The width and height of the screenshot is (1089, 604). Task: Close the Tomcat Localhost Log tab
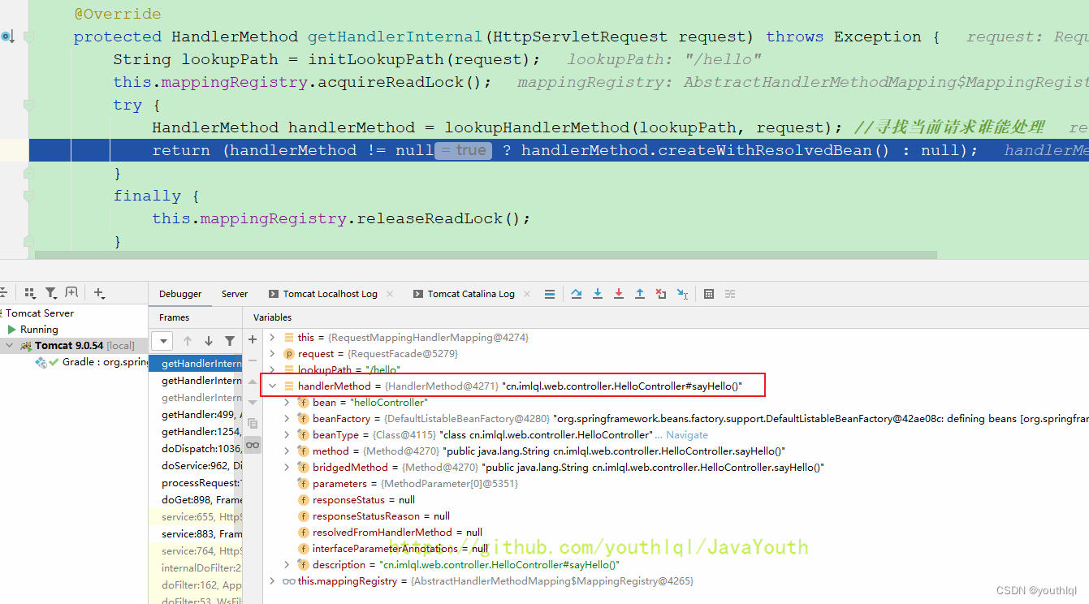(390, 294)
